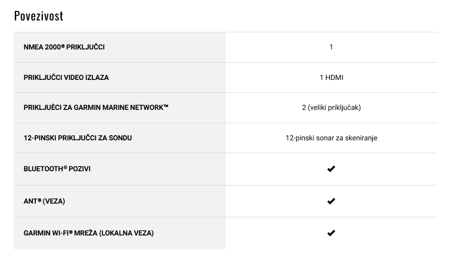This screenshot has height=264, width=453.
Task: Click the ANT (Veza) label
Action: [44, 201]
